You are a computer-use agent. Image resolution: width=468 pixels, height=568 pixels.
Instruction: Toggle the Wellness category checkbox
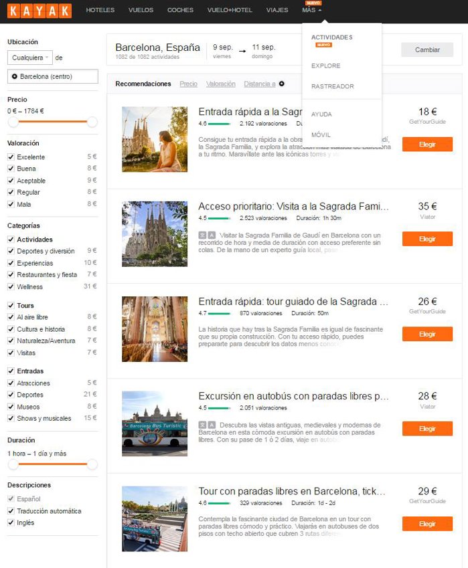(11, 286)
